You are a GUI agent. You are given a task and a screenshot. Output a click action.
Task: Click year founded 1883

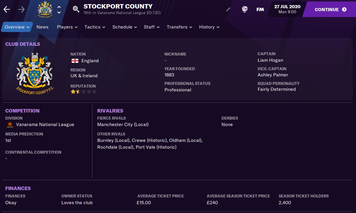[x=169, y=75]
